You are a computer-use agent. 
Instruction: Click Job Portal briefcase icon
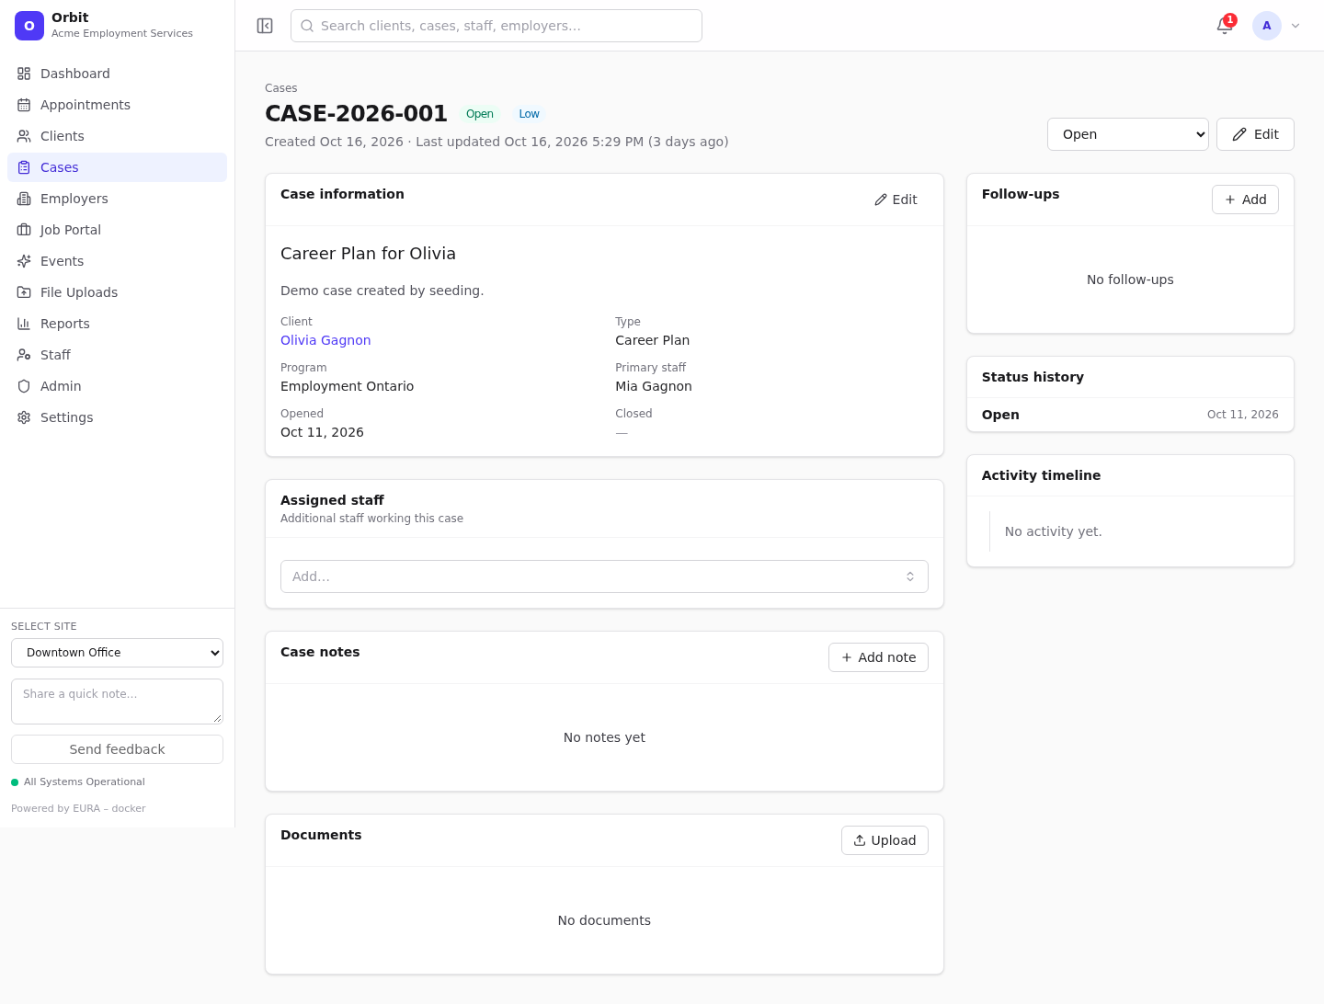[24, 230]
